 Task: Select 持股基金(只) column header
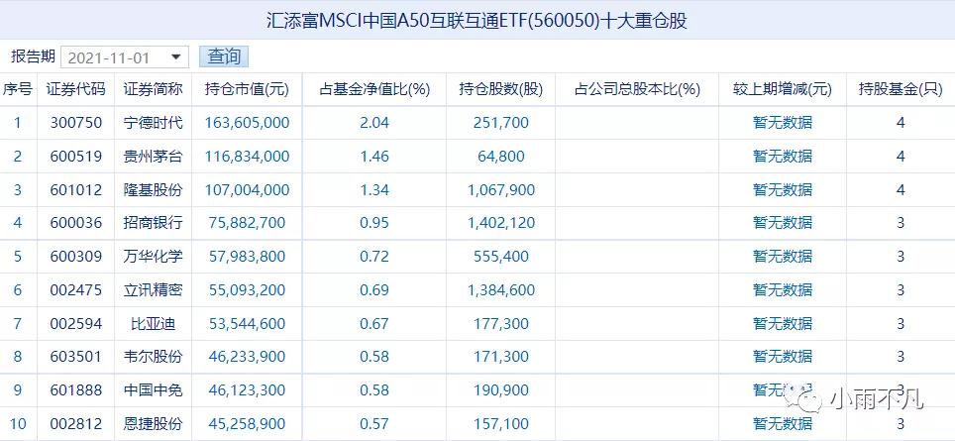[901, 89]
